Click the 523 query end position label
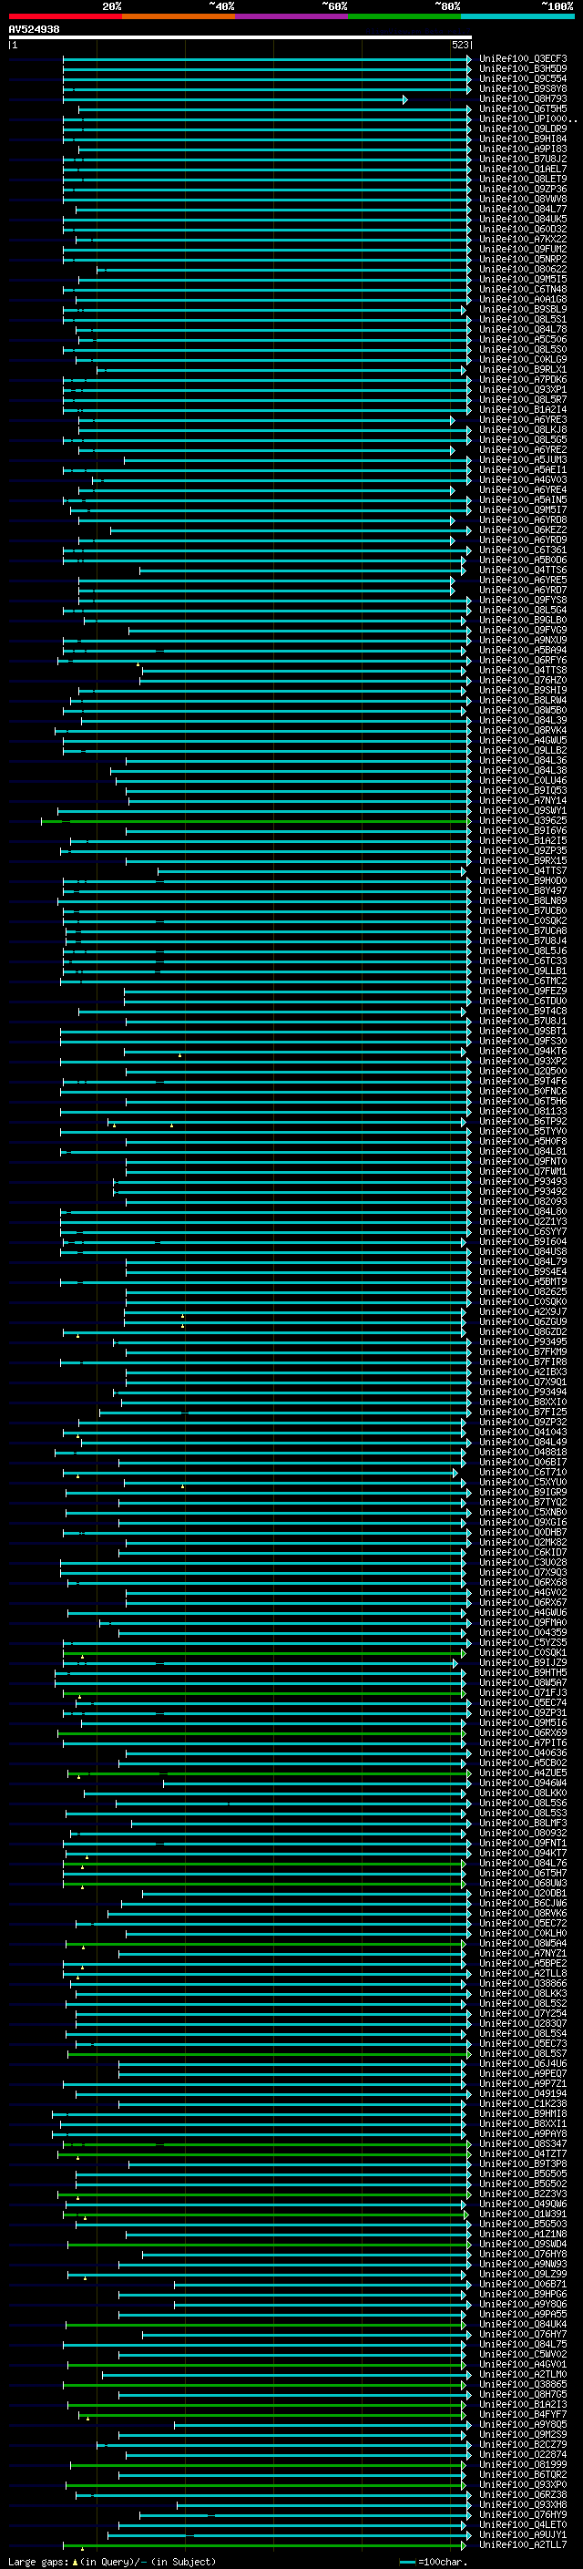 [459, 45]
